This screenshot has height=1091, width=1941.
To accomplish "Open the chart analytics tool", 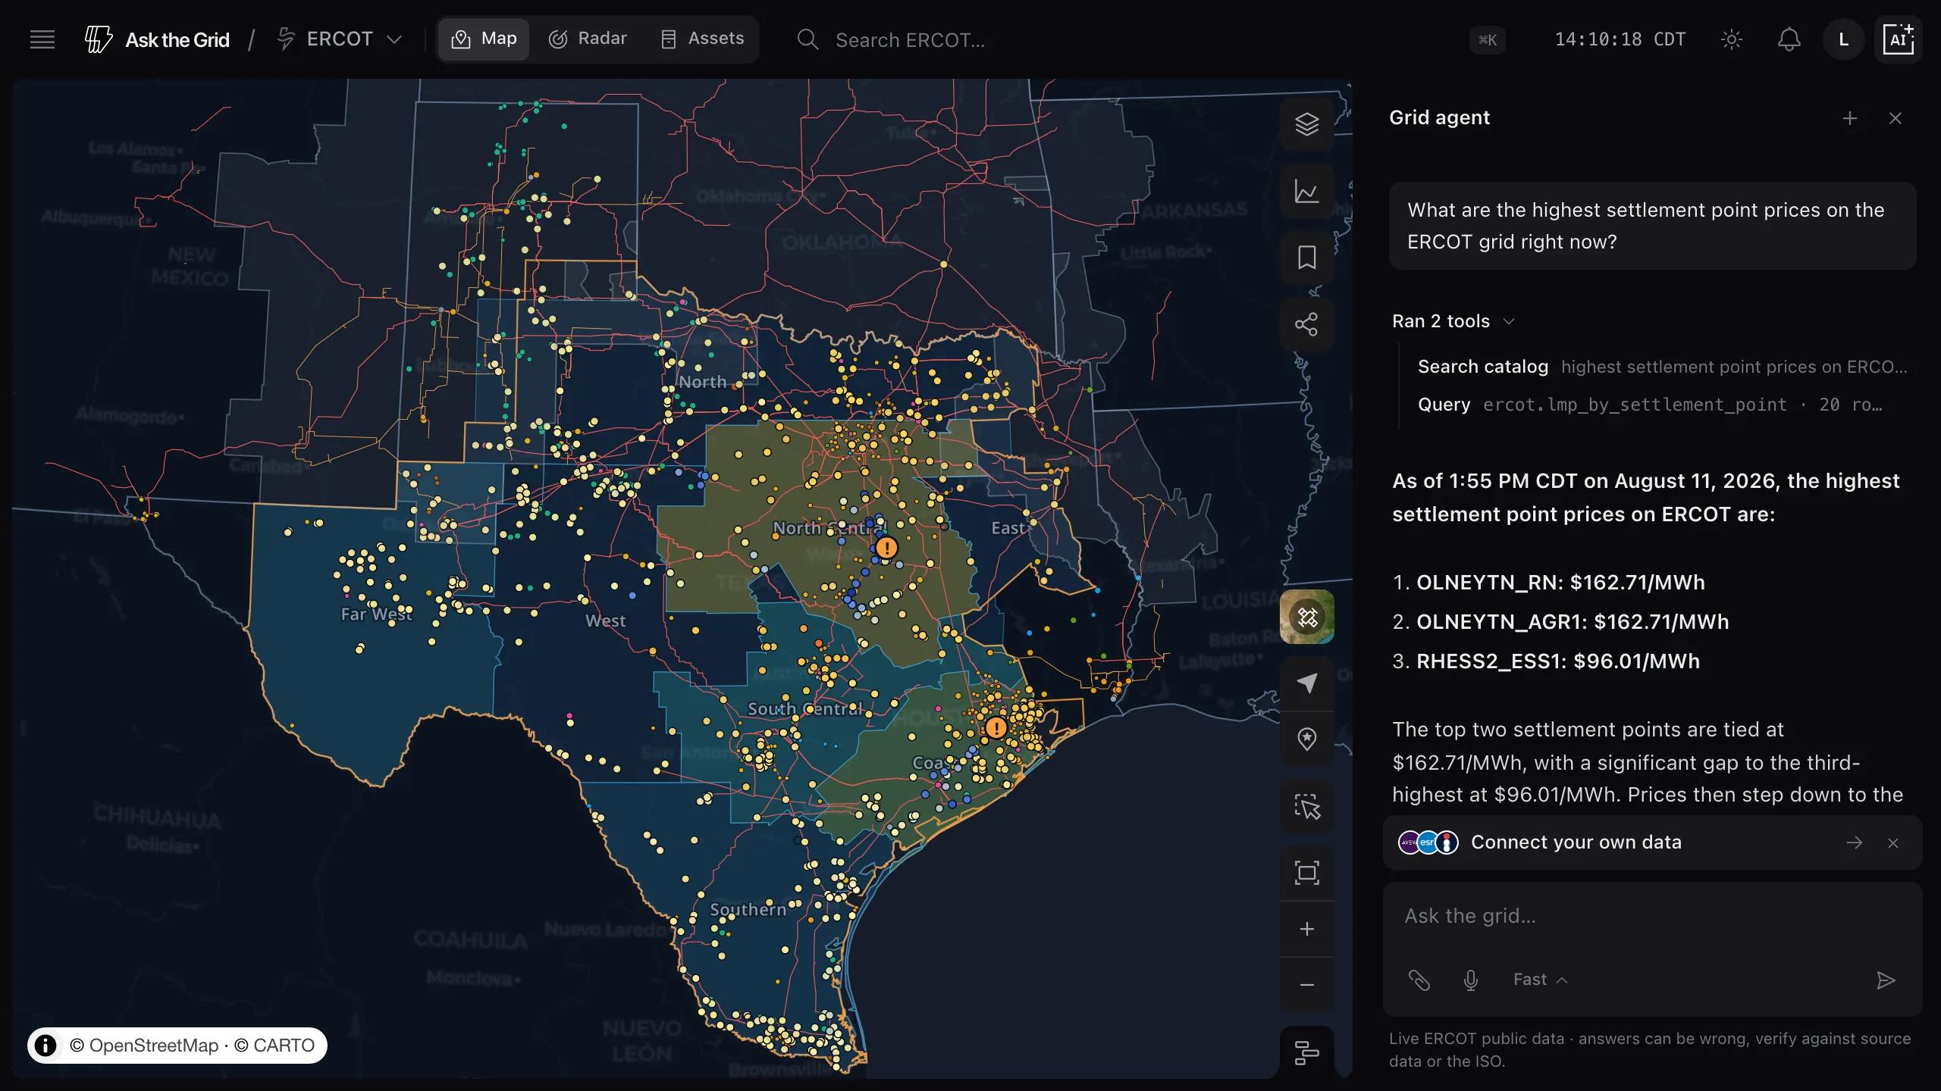I will coord(1306,191).
